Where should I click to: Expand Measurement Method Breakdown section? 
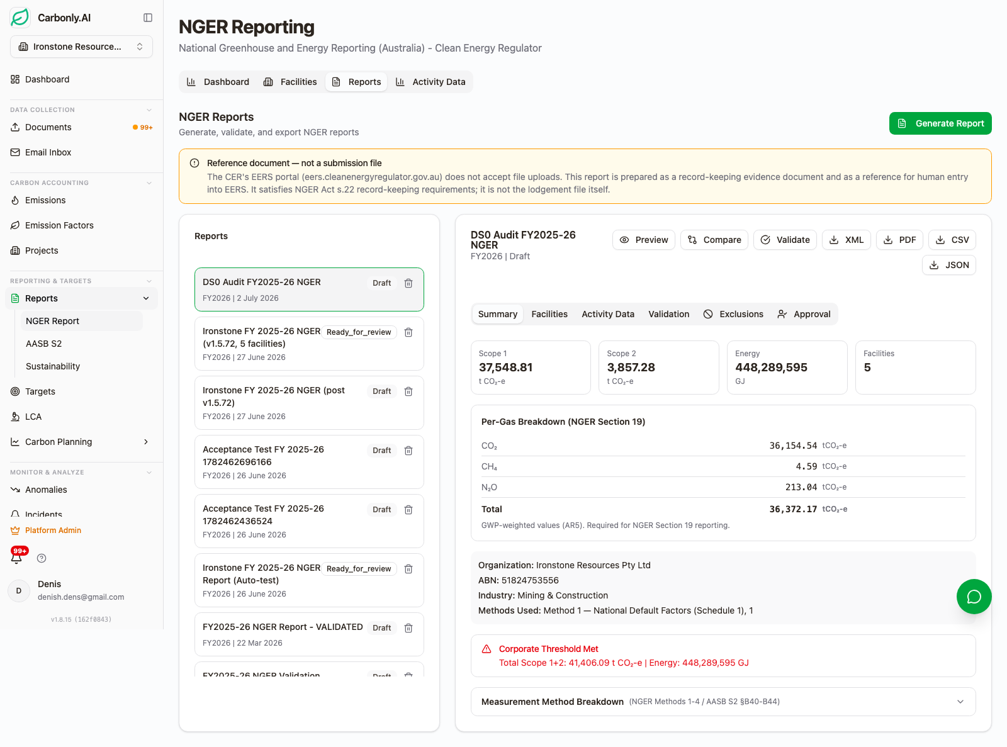click(x=723, y=702)
